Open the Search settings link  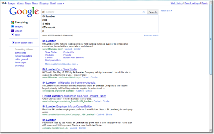(x=192, y=3)
